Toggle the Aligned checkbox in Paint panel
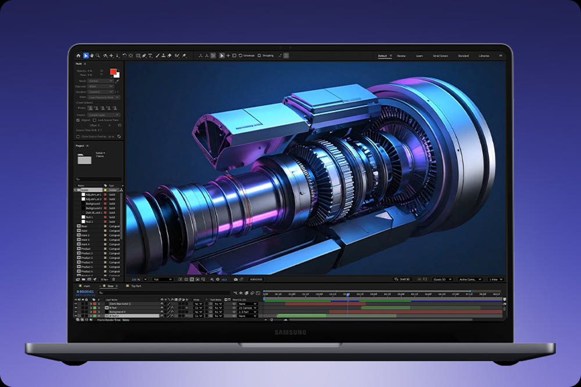581x387 pixels. click(x=78, y=120)
